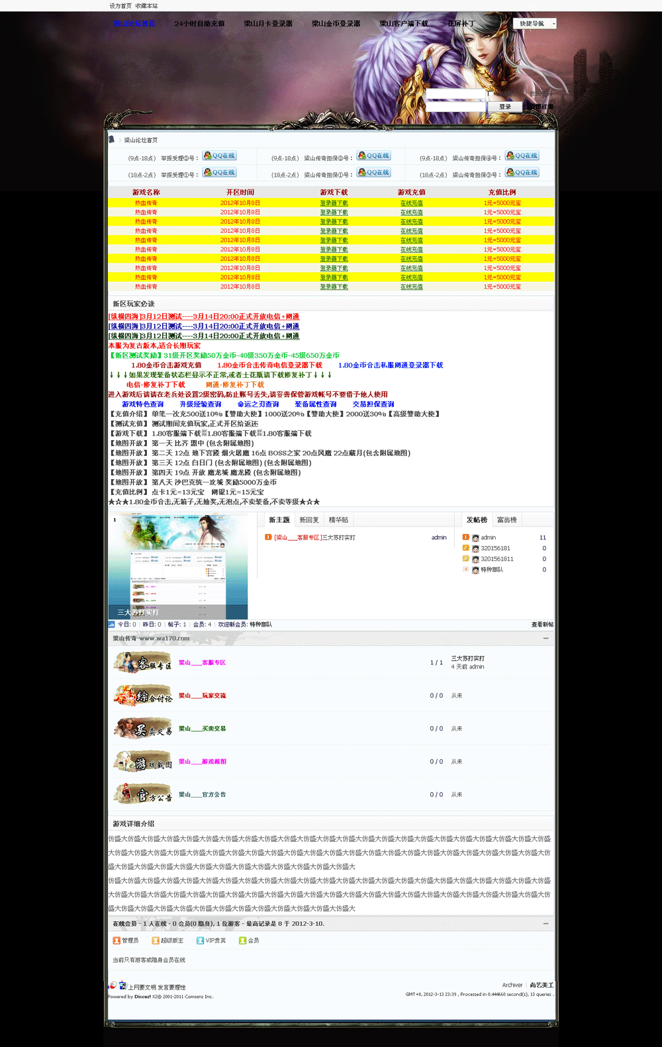662x1047 pixels.
Task: Open the 梁山___游戏截图 forum link
Action: pyautogui.click(x=203, y=762)
